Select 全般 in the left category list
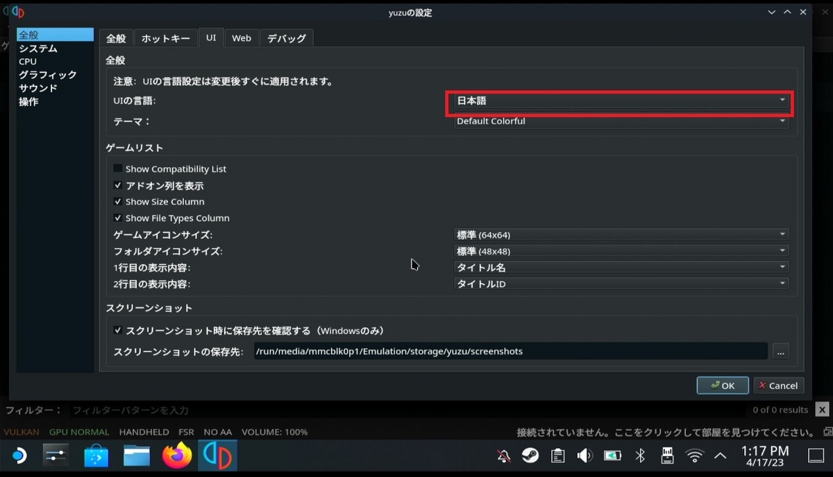This screenshot has width=833, height=477. (56, 35)
